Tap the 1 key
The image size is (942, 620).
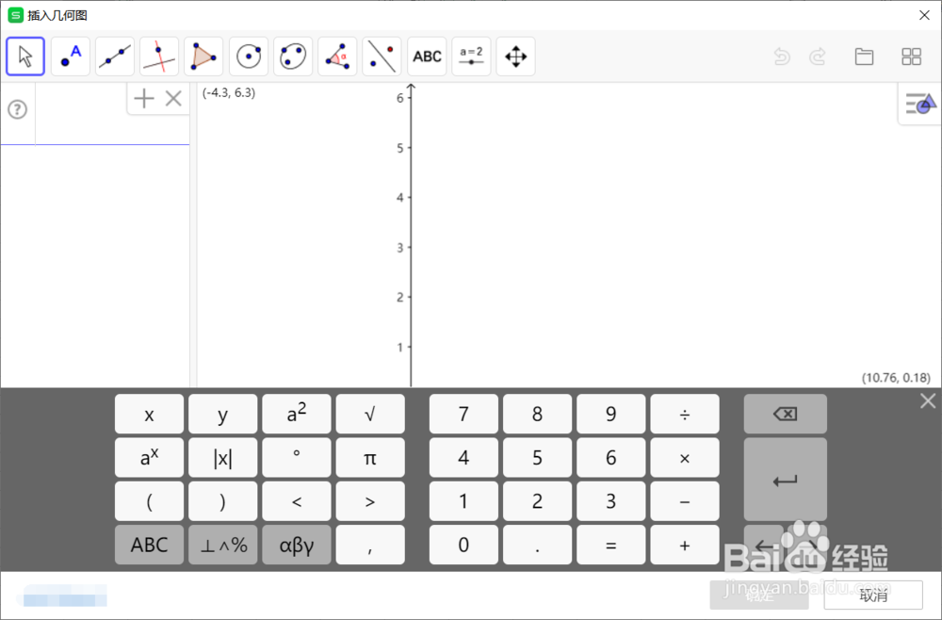point(463,501)
